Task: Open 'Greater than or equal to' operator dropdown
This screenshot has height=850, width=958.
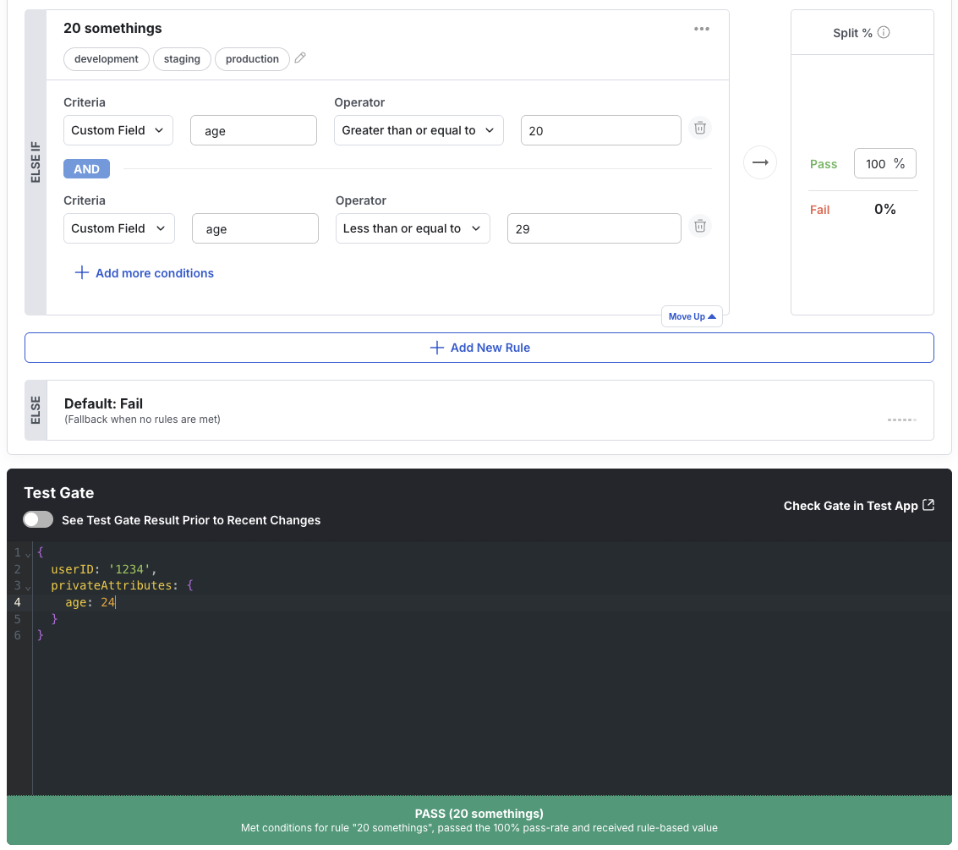Action: [419, 130]
